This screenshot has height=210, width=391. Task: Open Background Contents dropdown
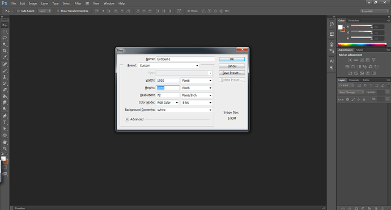pos(184,110)
